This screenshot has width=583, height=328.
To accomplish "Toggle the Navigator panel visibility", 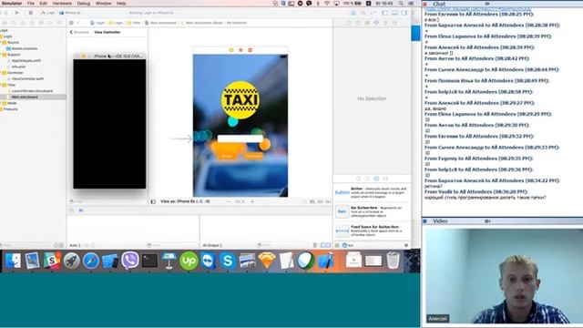I will (384, 13).
